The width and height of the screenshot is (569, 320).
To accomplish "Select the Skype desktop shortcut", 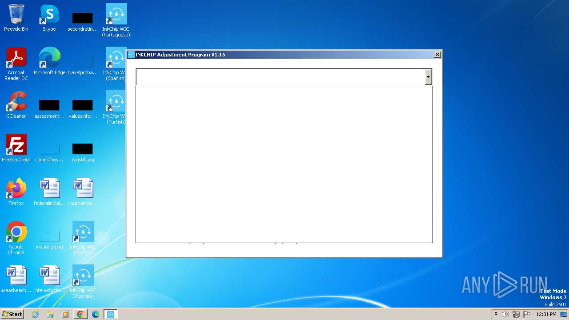I will [x=49, y=18].
